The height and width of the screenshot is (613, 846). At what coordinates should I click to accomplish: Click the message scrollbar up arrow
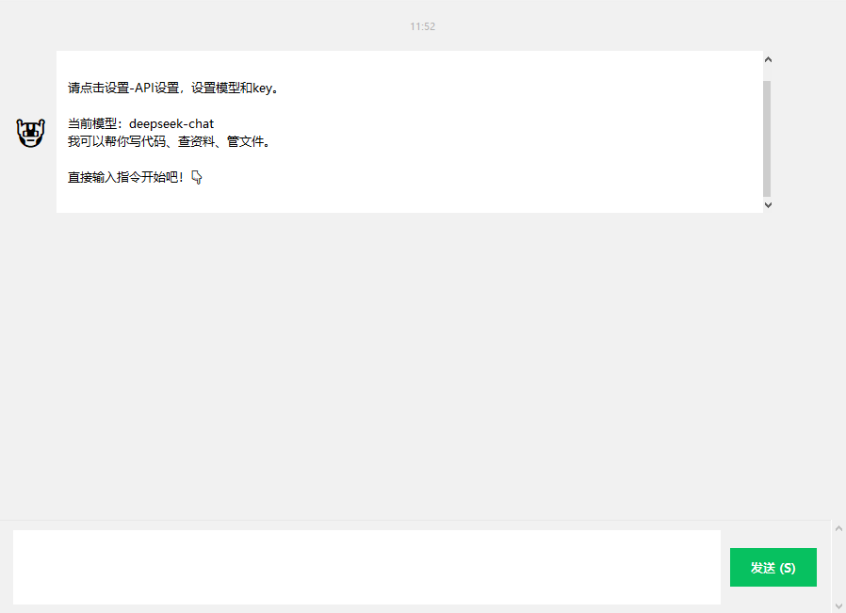768,59
